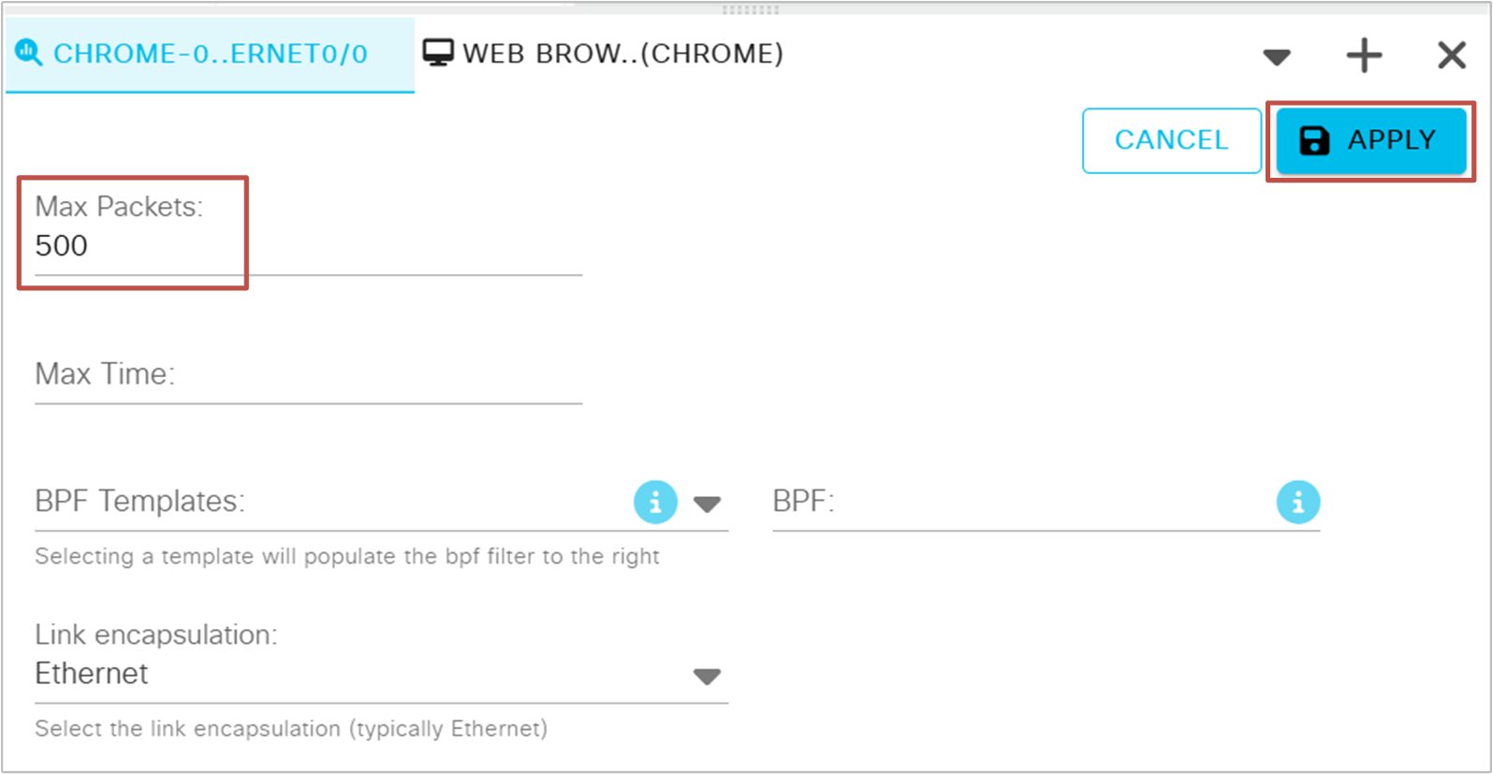Click the dotted grip handle at top
This screenshot has width=1493, height=774.
[750, 9]
